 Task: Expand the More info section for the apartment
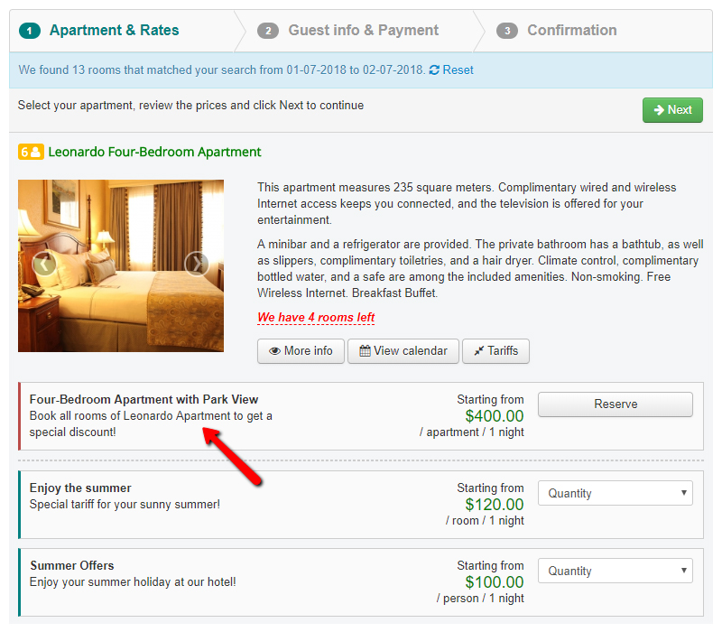point(301,351)
